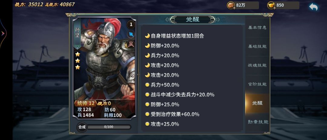Tap the blue back arrow icon
Image resolution: width=327 pixels, height=140 pixels.
click(x=313, y=7)
